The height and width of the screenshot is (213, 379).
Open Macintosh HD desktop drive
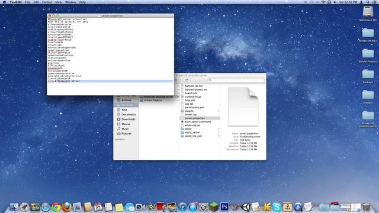[x=368, y=14]
